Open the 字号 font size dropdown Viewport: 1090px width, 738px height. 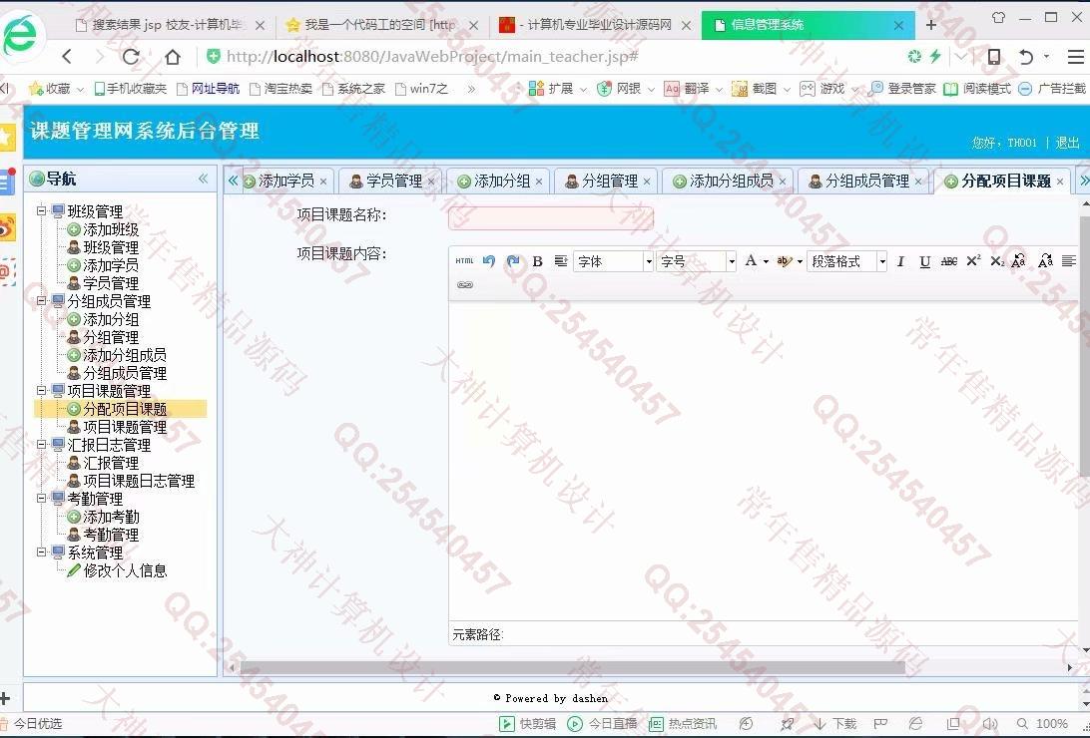(x=731, y=261)
